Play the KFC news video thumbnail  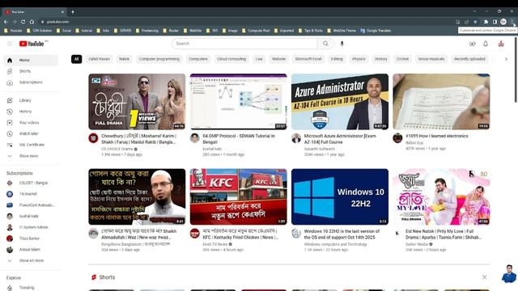pyautogui.click(x=238, y=197)
